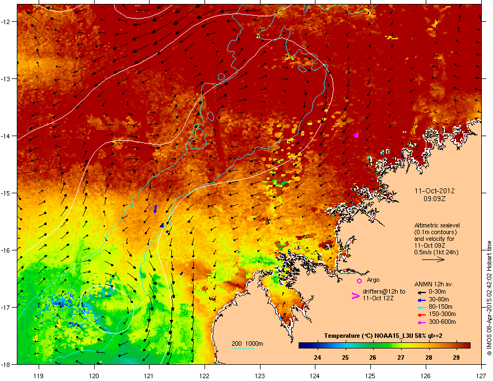
Task: Click the blue-magenta mooring marker near 121 longitude
Action: (155, 208)
